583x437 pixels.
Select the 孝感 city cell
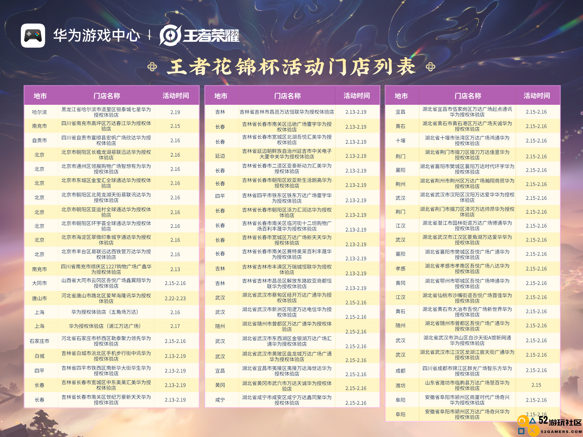pyautogui.click(x=401, y=269)
